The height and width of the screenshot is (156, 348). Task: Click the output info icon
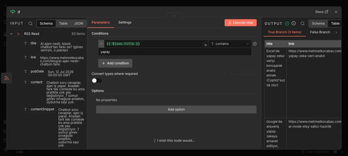(293, 23)
